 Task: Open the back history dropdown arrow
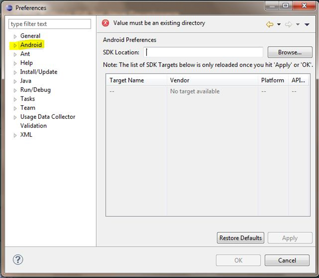(279, 24)
